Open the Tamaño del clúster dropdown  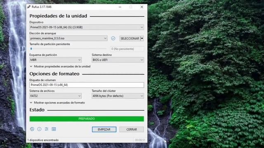(x=118, y=96)
